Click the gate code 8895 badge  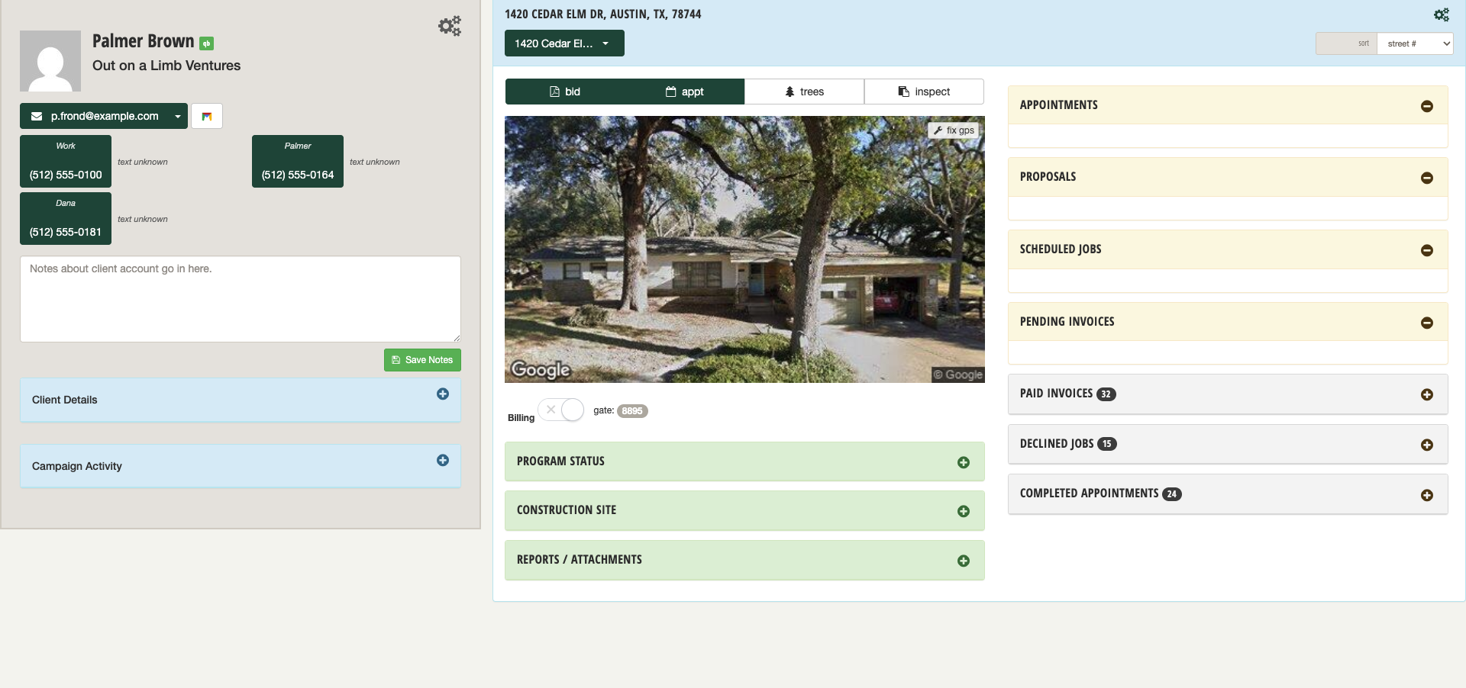point(632,411)
